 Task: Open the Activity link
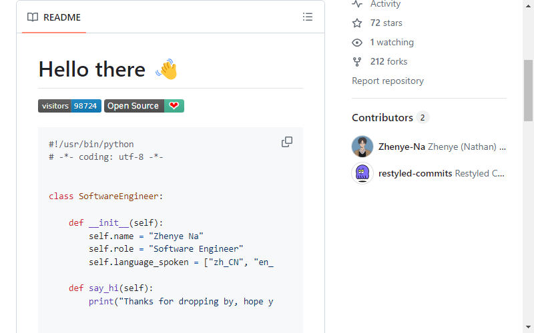pos(385,4)
